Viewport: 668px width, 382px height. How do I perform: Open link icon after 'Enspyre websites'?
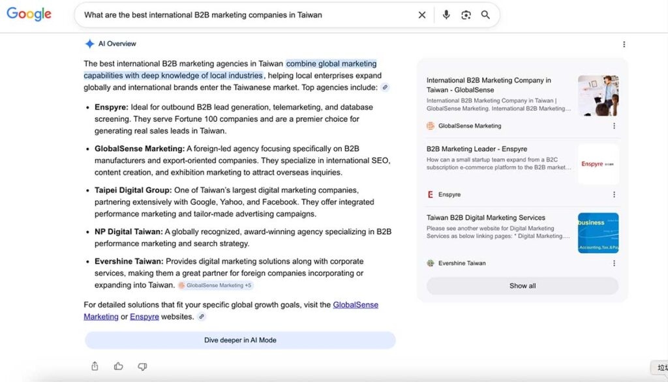[x=202, y=316]
